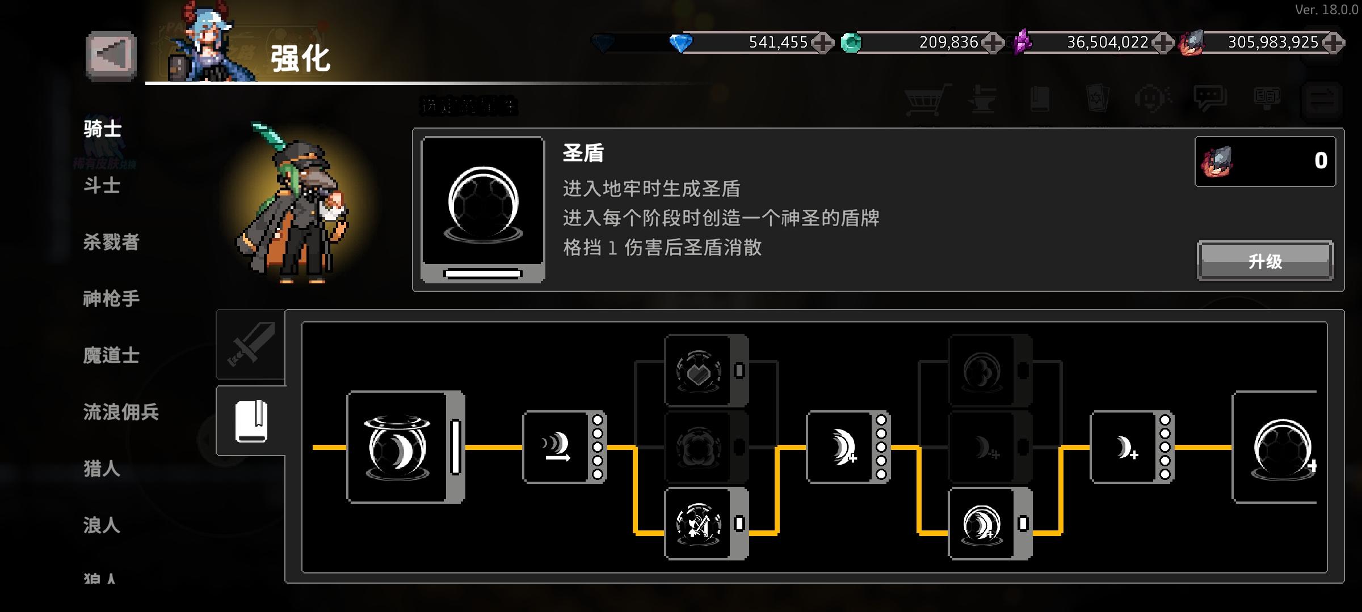Select the double-crescent shield node at bottom
Image resolution: width=1362 pixels, height=612 pixels.
coord(990,524)
